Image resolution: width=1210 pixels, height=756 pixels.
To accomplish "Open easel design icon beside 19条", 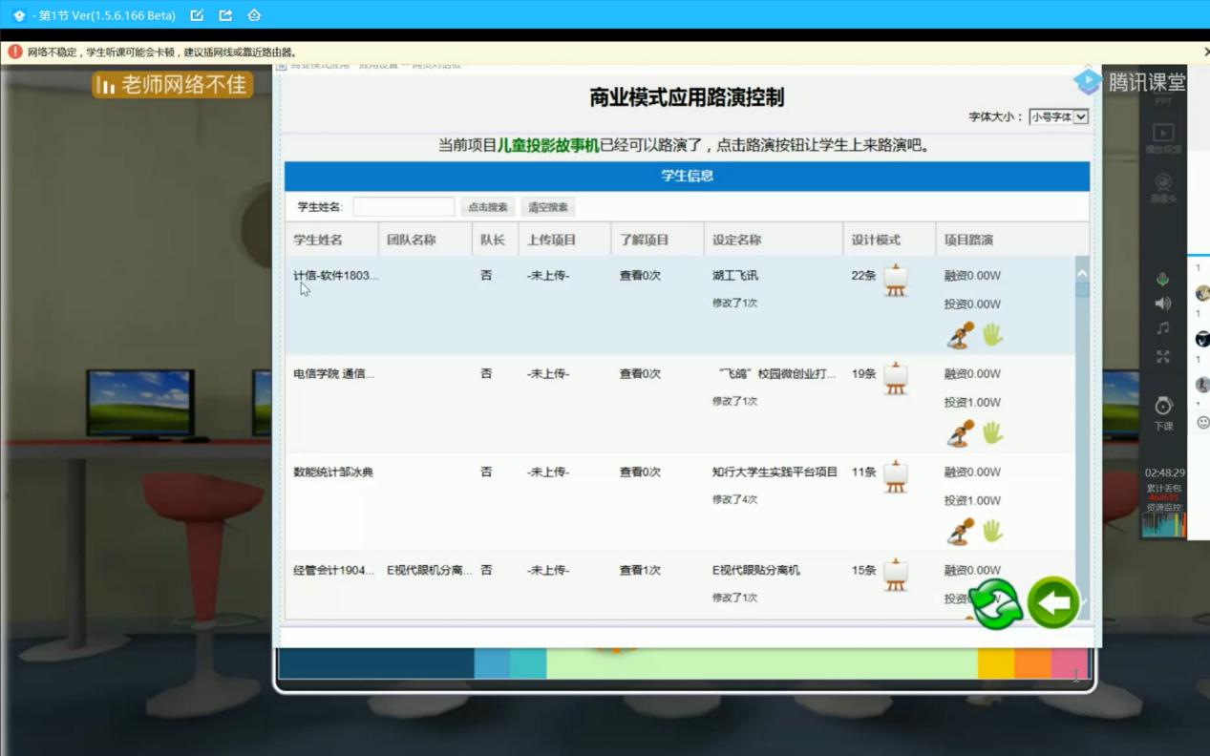I will tap(895, 378).
